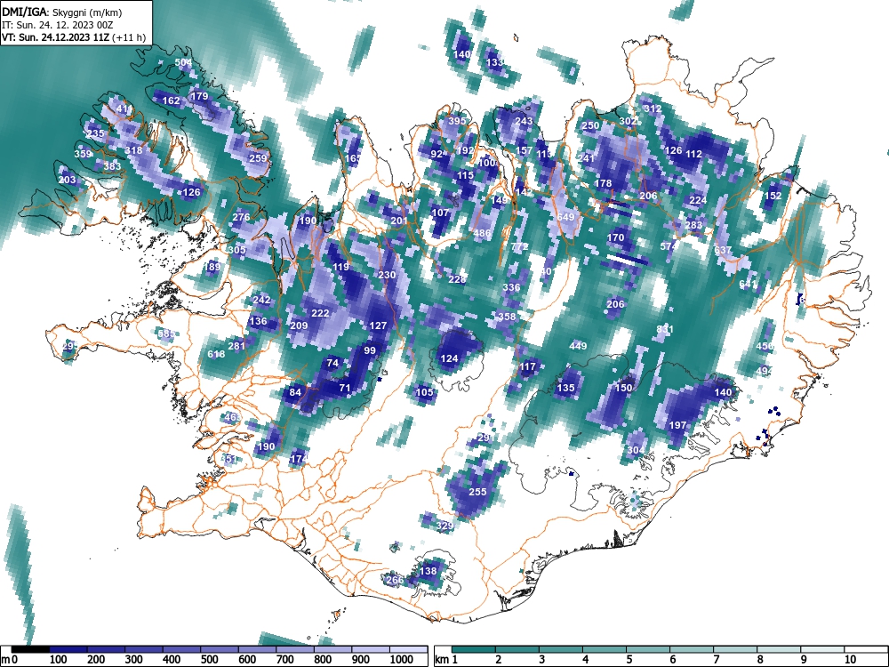Click the visibility value 189
889x667 pixels.
pos(212,267)
